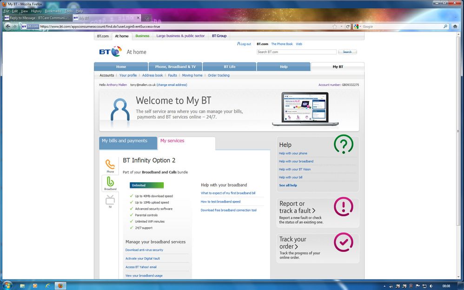
Task: Click the Firefox back arrow button
Action: [8, 26]
